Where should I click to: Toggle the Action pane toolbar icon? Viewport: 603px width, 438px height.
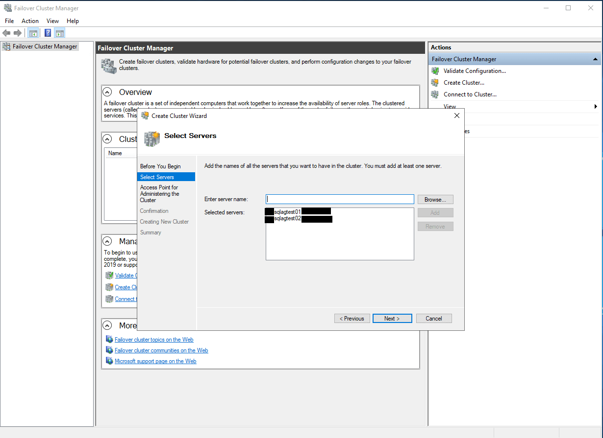point(60,33)
